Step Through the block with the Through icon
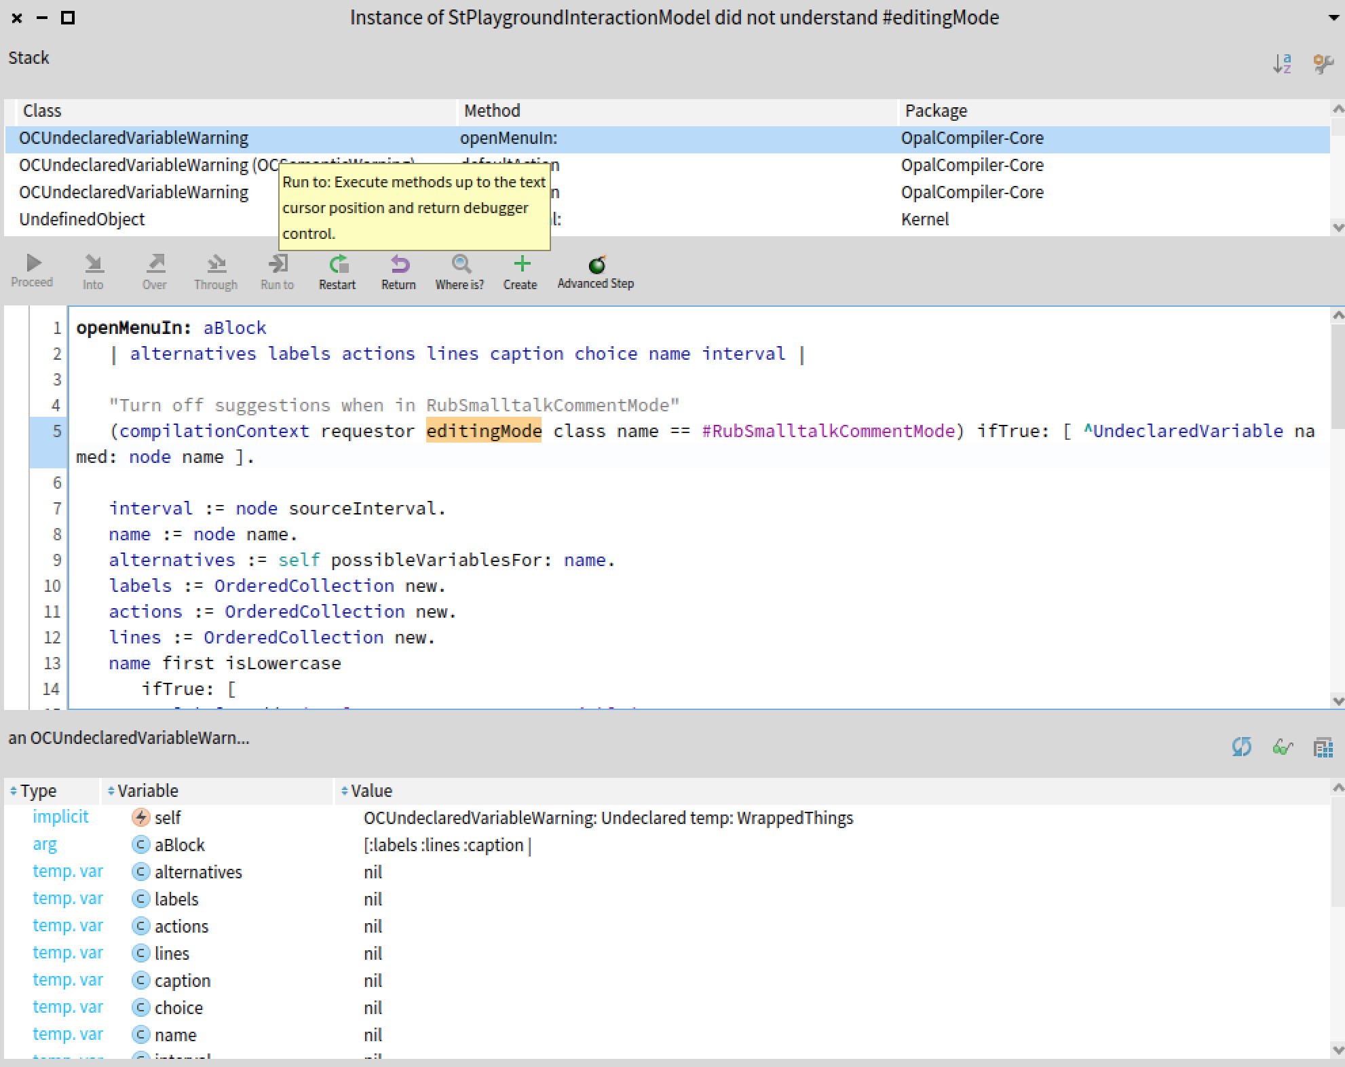Screen dimensions: 1345x1067 [x=215, y=270]
